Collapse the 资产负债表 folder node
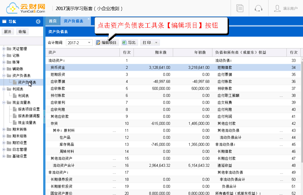This screenshot has width=303, height=195. coord(3,76)
